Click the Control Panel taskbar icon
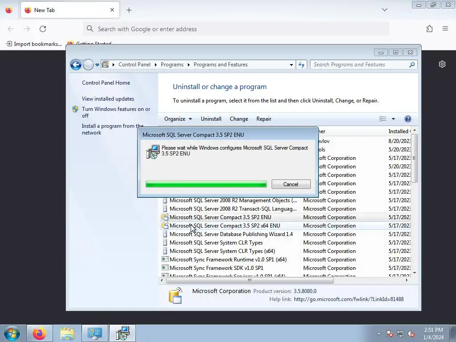This screenshot has height=342, width=456. tap(94, 333)
